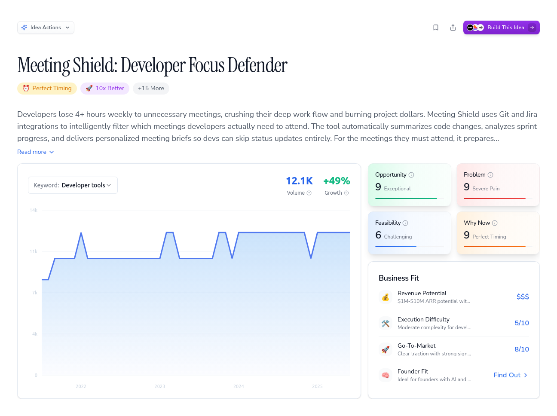This screenshot has width=557, height=416.
Task: Click the brain Founder Fit icon
Action: click(386, 375)
